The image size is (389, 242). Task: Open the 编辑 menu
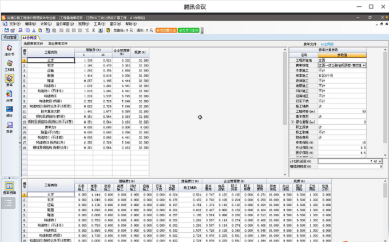point(30,24)
